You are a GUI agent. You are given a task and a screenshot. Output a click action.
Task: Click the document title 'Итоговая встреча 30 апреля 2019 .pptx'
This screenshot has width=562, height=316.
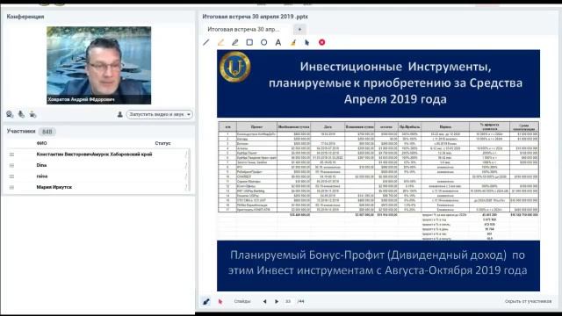point(255,17)
